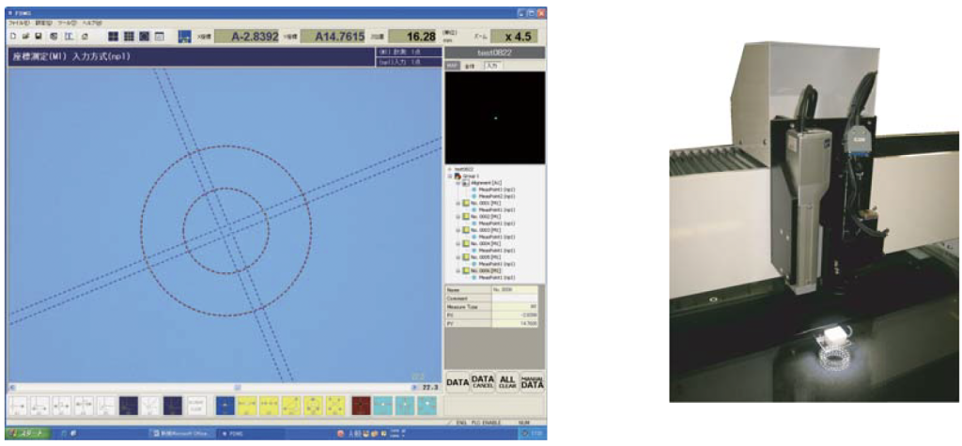
Task: Select the yellow icon with diagonal line
Action: point(291,406)
